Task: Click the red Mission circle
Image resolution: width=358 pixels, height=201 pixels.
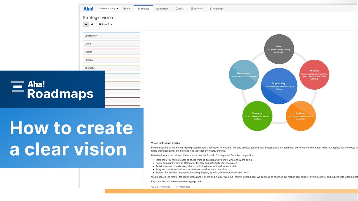Action: click(314, 75)
